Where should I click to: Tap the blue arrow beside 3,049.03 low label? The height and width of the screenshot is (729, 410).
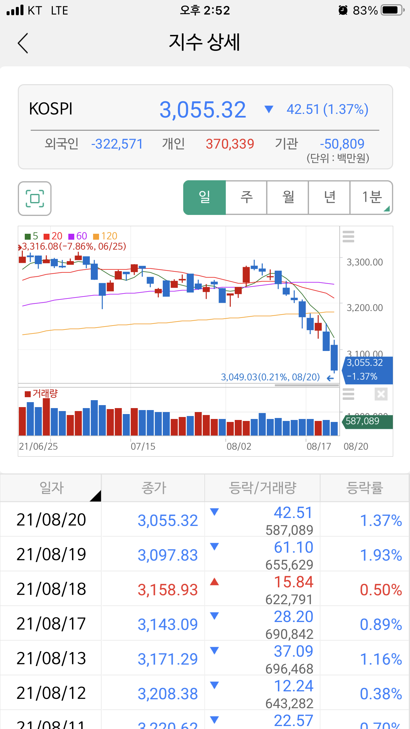tap(330, 378)
